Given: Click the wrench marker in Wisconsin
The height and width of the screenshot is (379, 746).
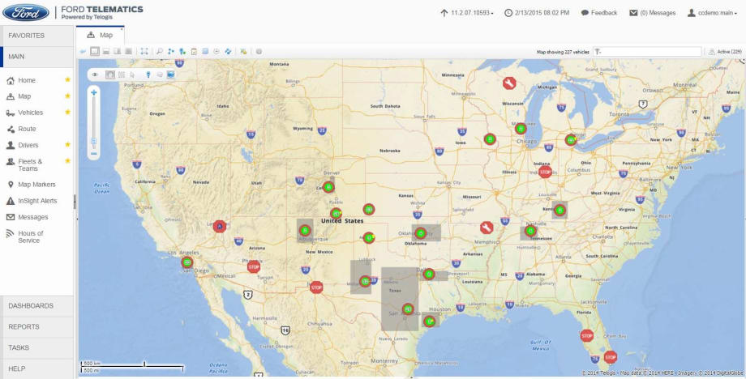Looking at the screenshot, I should tap(509, 83).
